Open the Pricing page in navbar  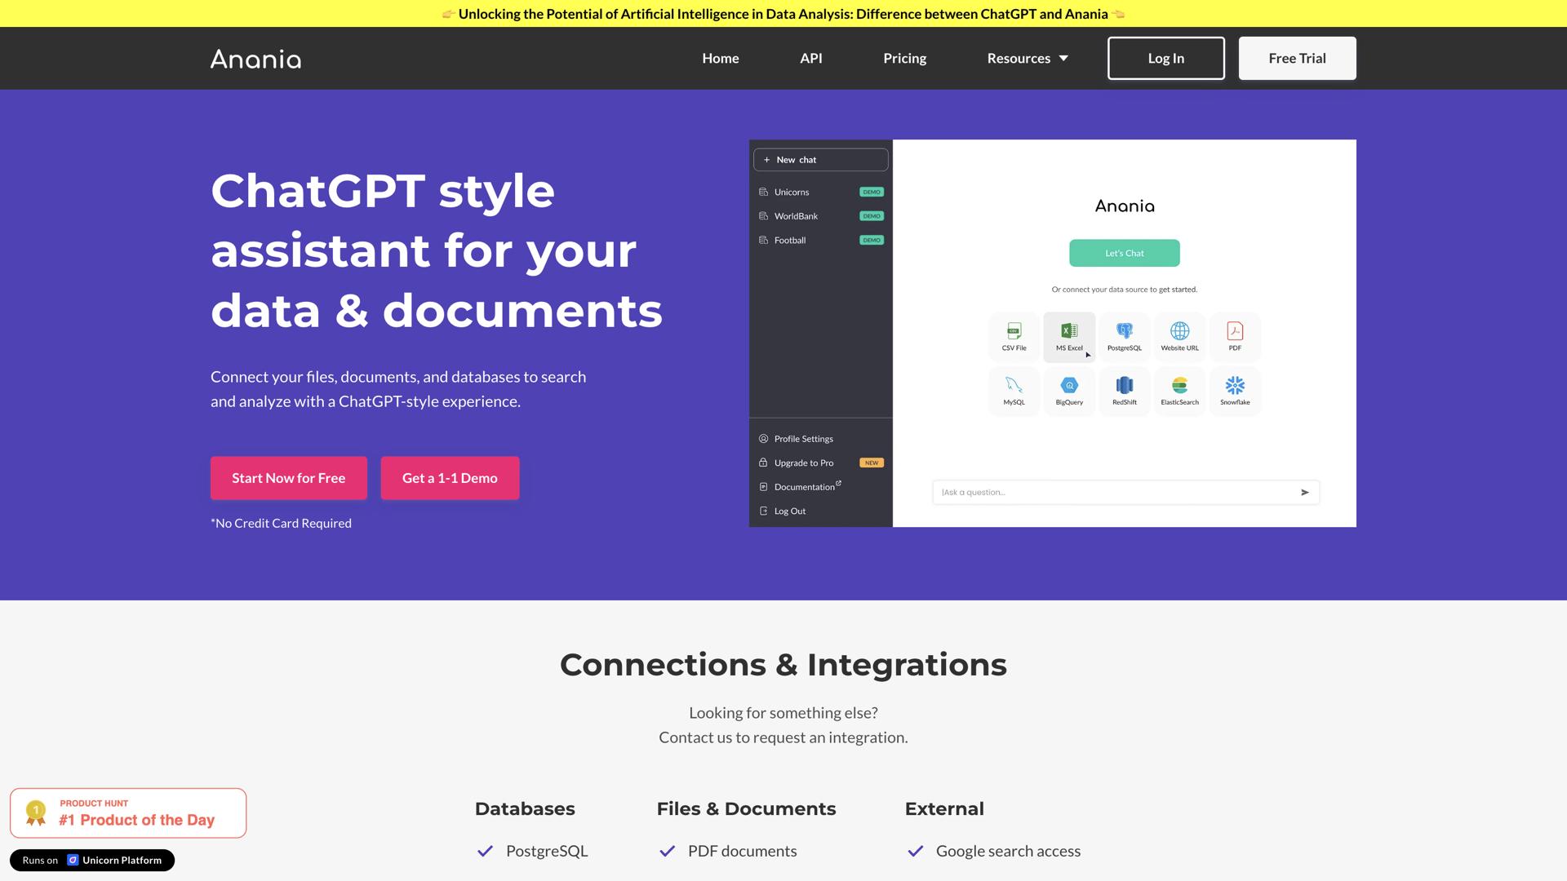[x=904, y=58]
